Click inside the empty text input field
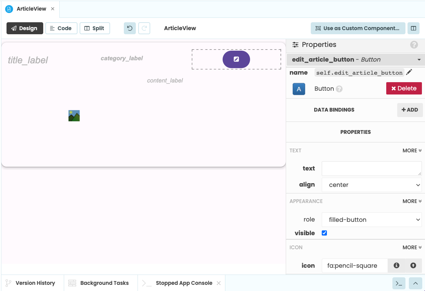Screen dimensions: 425x291 371,168
